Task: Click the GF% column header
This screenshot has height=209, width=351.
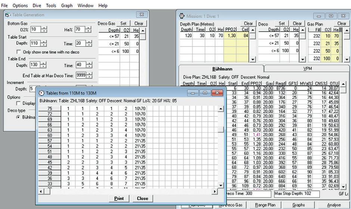Action: point(292,83)
